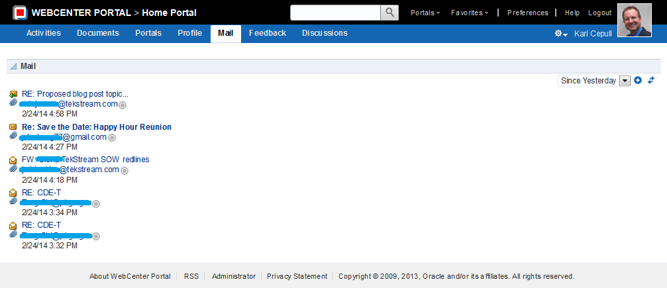Switch to the Feedback tab
This screenshot has height=296, width=667.
268,33
